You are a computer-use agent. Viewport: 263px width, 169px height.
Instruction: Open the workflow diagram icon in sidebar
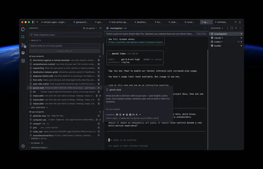pos(23,61)
